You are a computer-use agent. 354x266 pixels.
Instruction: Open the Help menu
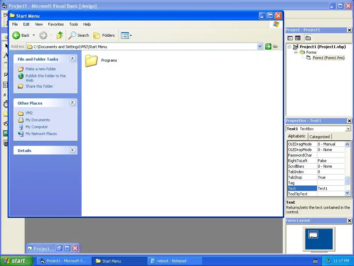[x=87, y=24]
